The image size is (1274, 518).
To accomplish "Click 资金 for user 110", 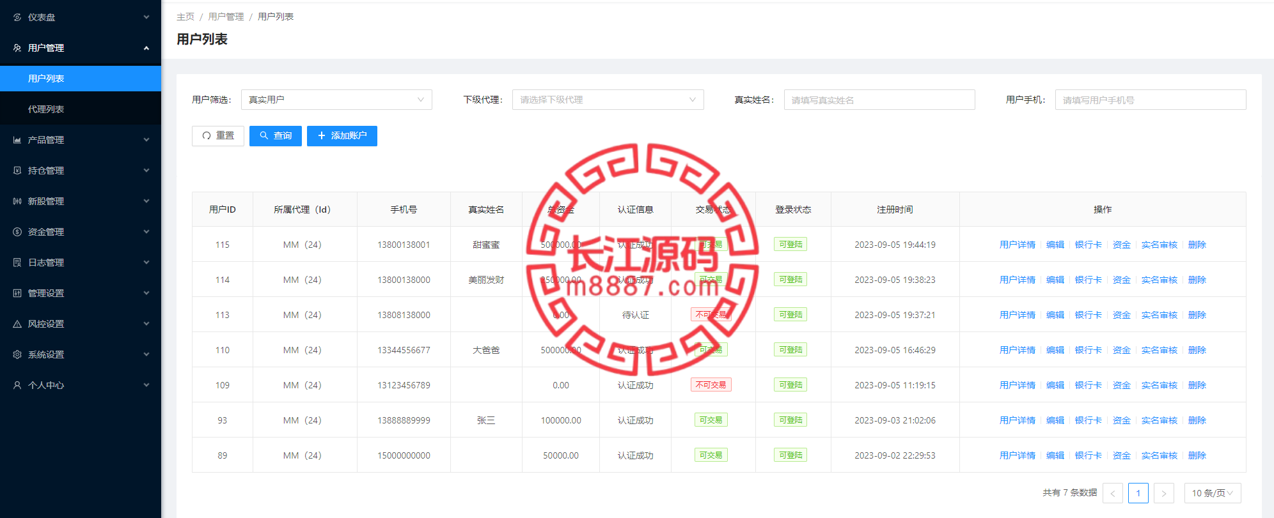I will 1122,350.
